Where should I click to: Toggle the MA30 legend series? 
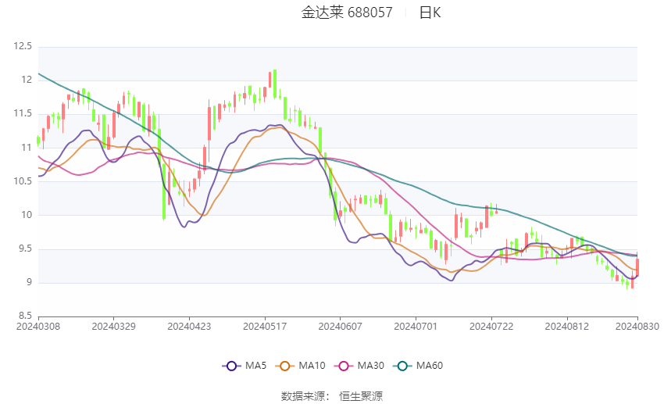(359, 366)
